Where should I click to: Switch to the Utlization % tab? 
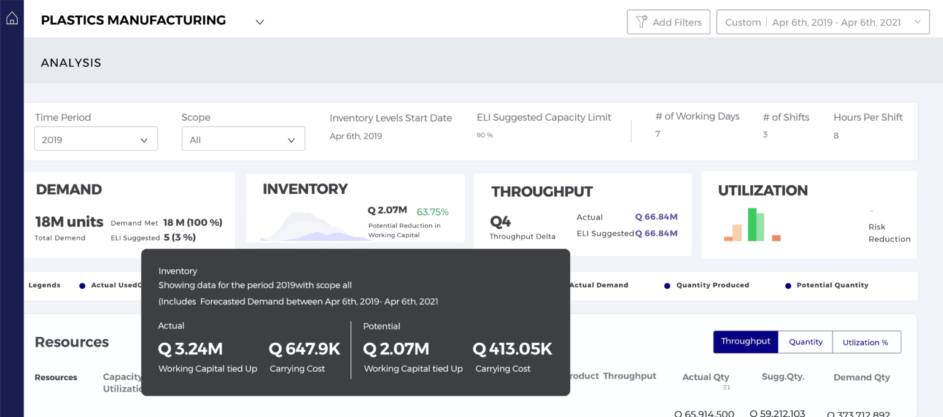[866, 342]
